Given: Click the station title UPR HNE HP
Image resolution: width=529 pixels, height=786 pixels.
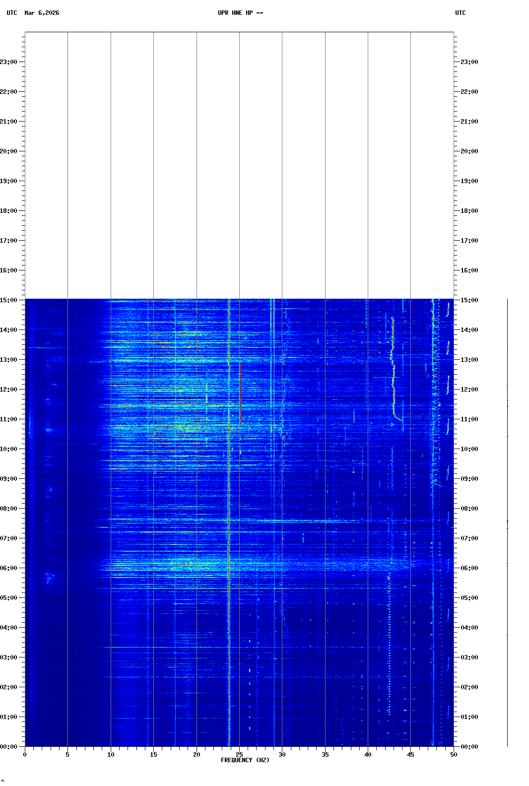Looking at the screenshot, I should point(240,13).
